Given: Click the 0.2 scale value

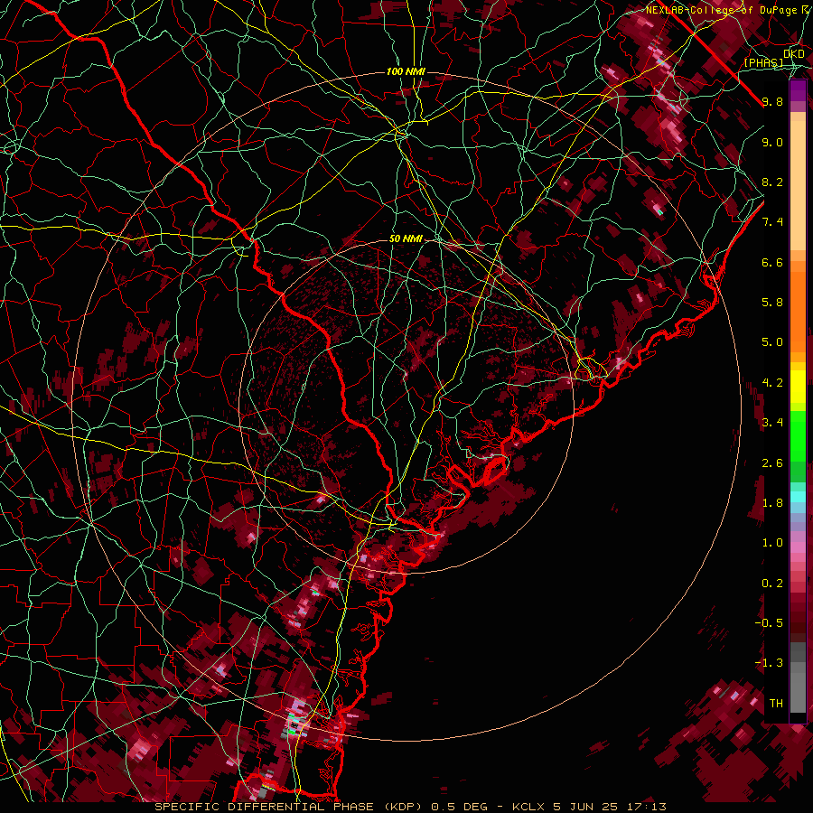Looking at the screenshot, I should pyautogui.click(x=772, y=584).
